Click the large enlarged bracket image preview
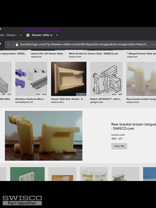The width and height of the screenshot is (156, 208). (x=44, y=136)
